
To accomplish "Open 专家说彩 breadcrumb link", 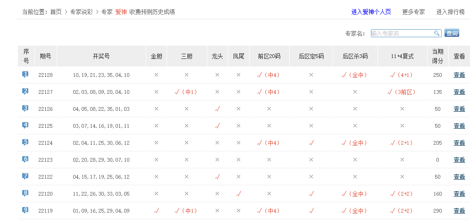I will pos(82,12).
